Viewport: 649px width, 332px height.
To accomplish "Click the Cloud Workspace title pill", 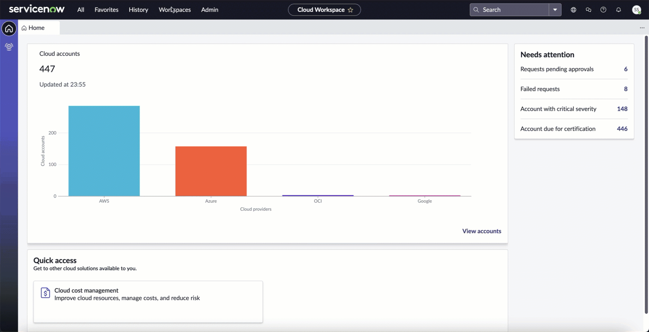I will click(324, 10).
